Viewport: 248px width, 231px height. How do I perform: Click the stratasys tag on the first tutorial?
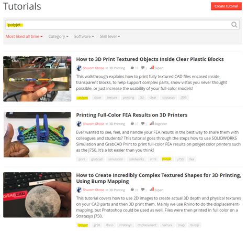pos(168,98)
